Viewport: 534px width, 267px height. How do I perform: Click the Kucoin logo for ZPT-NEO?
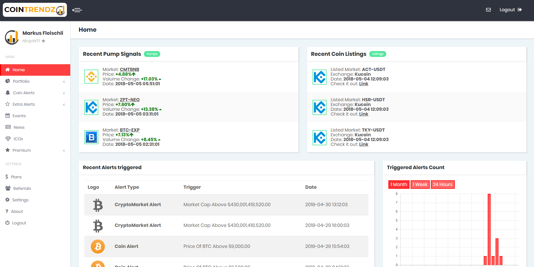pyautogui.click(x=91, y=107)
